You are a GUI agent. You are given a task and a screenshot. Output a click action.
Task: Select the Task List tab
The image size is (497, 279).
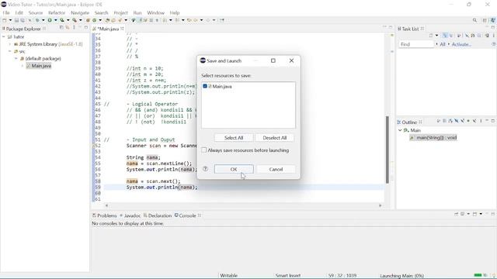(x=411, y=29)
